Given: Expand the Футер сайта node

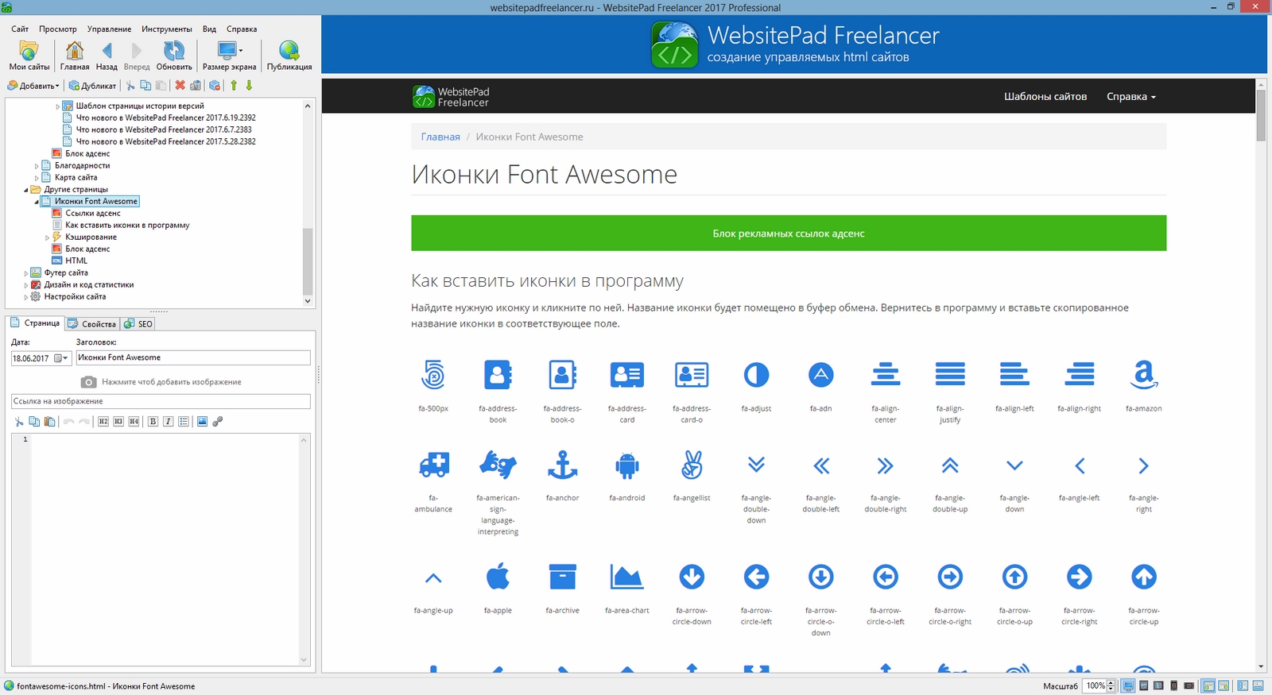Looking at the screenshot, I should pos(26,273).
